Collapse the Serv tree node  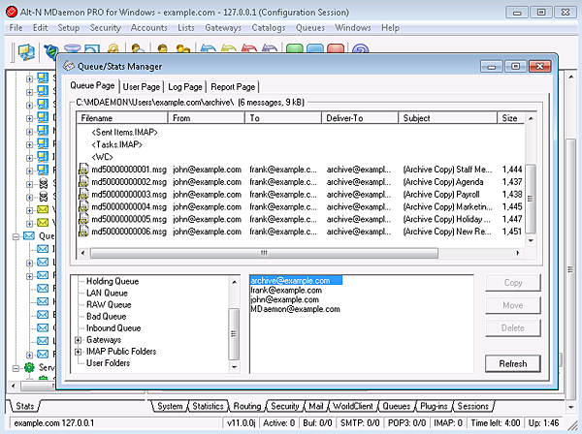(16, 368)
